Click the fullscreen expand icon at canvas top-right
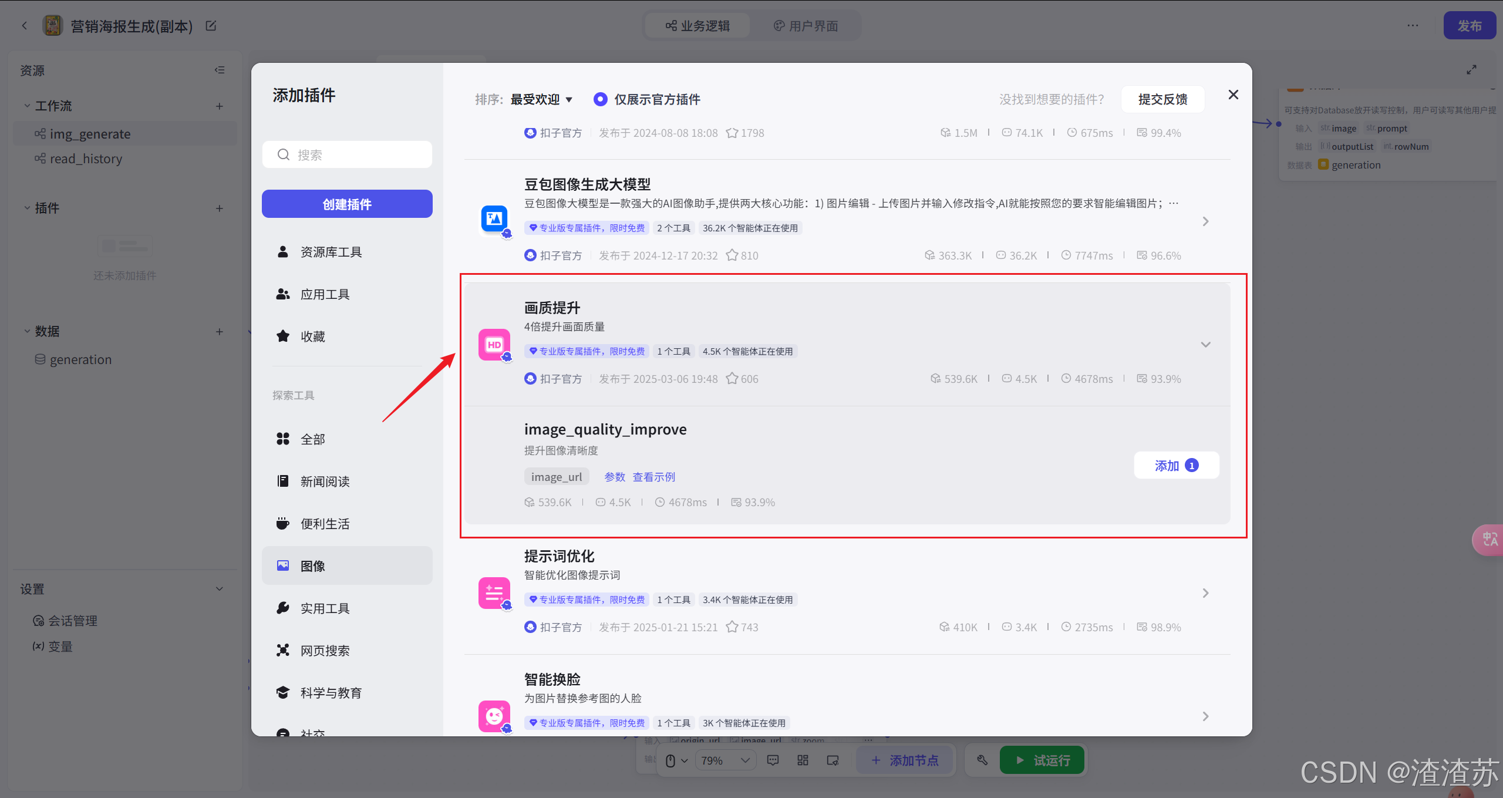 [x=1471, y=70]
